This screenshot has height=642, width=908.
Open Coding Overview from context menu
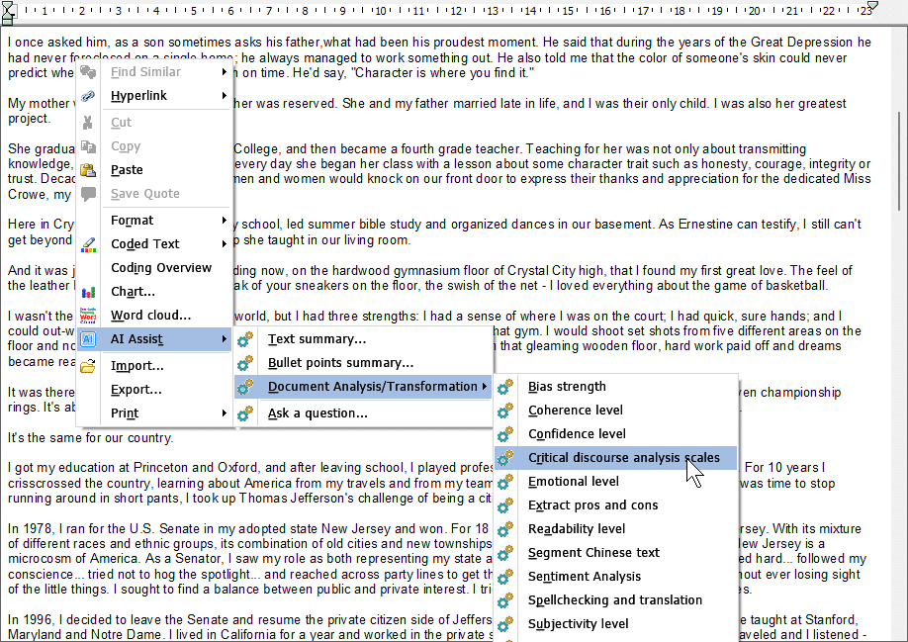click(161, 268)
